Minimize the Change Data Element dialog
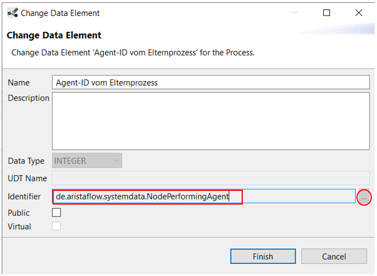377x276 pixels. coord(295,13)
